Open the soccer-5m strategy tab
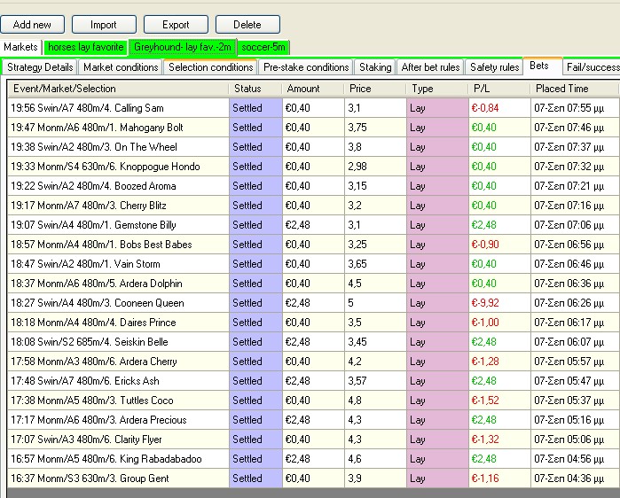Screen dimensions: 620x498 pyautogui.click(x=263, y=47)
